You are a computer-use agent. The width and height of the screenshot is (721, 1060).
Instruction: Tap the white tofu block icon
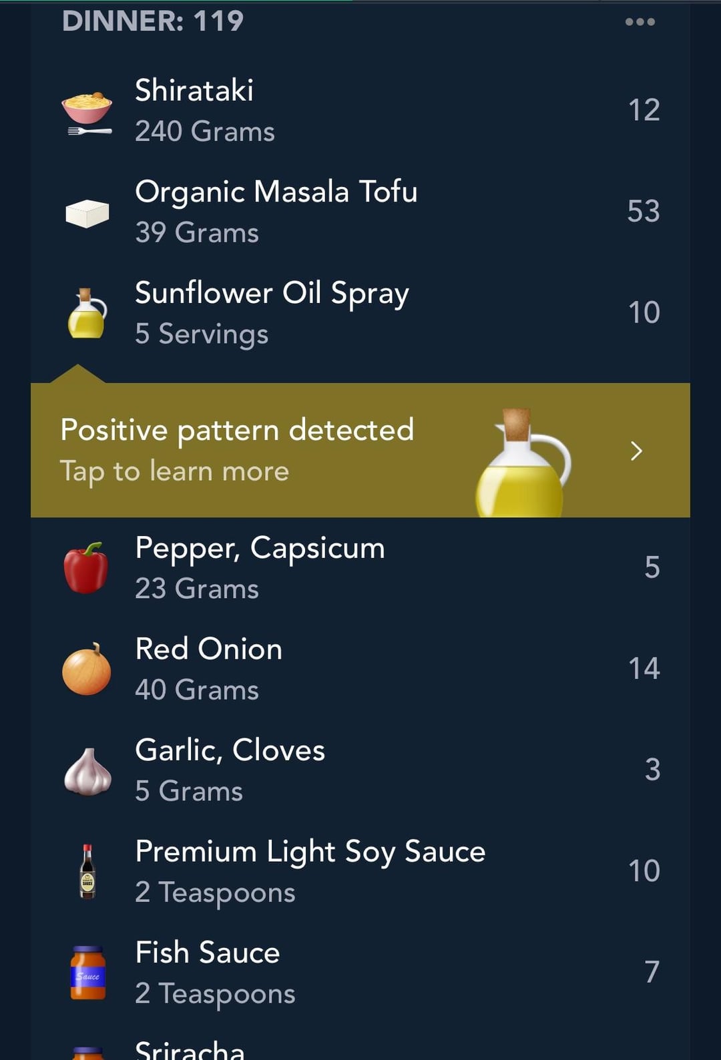[87, 214]
